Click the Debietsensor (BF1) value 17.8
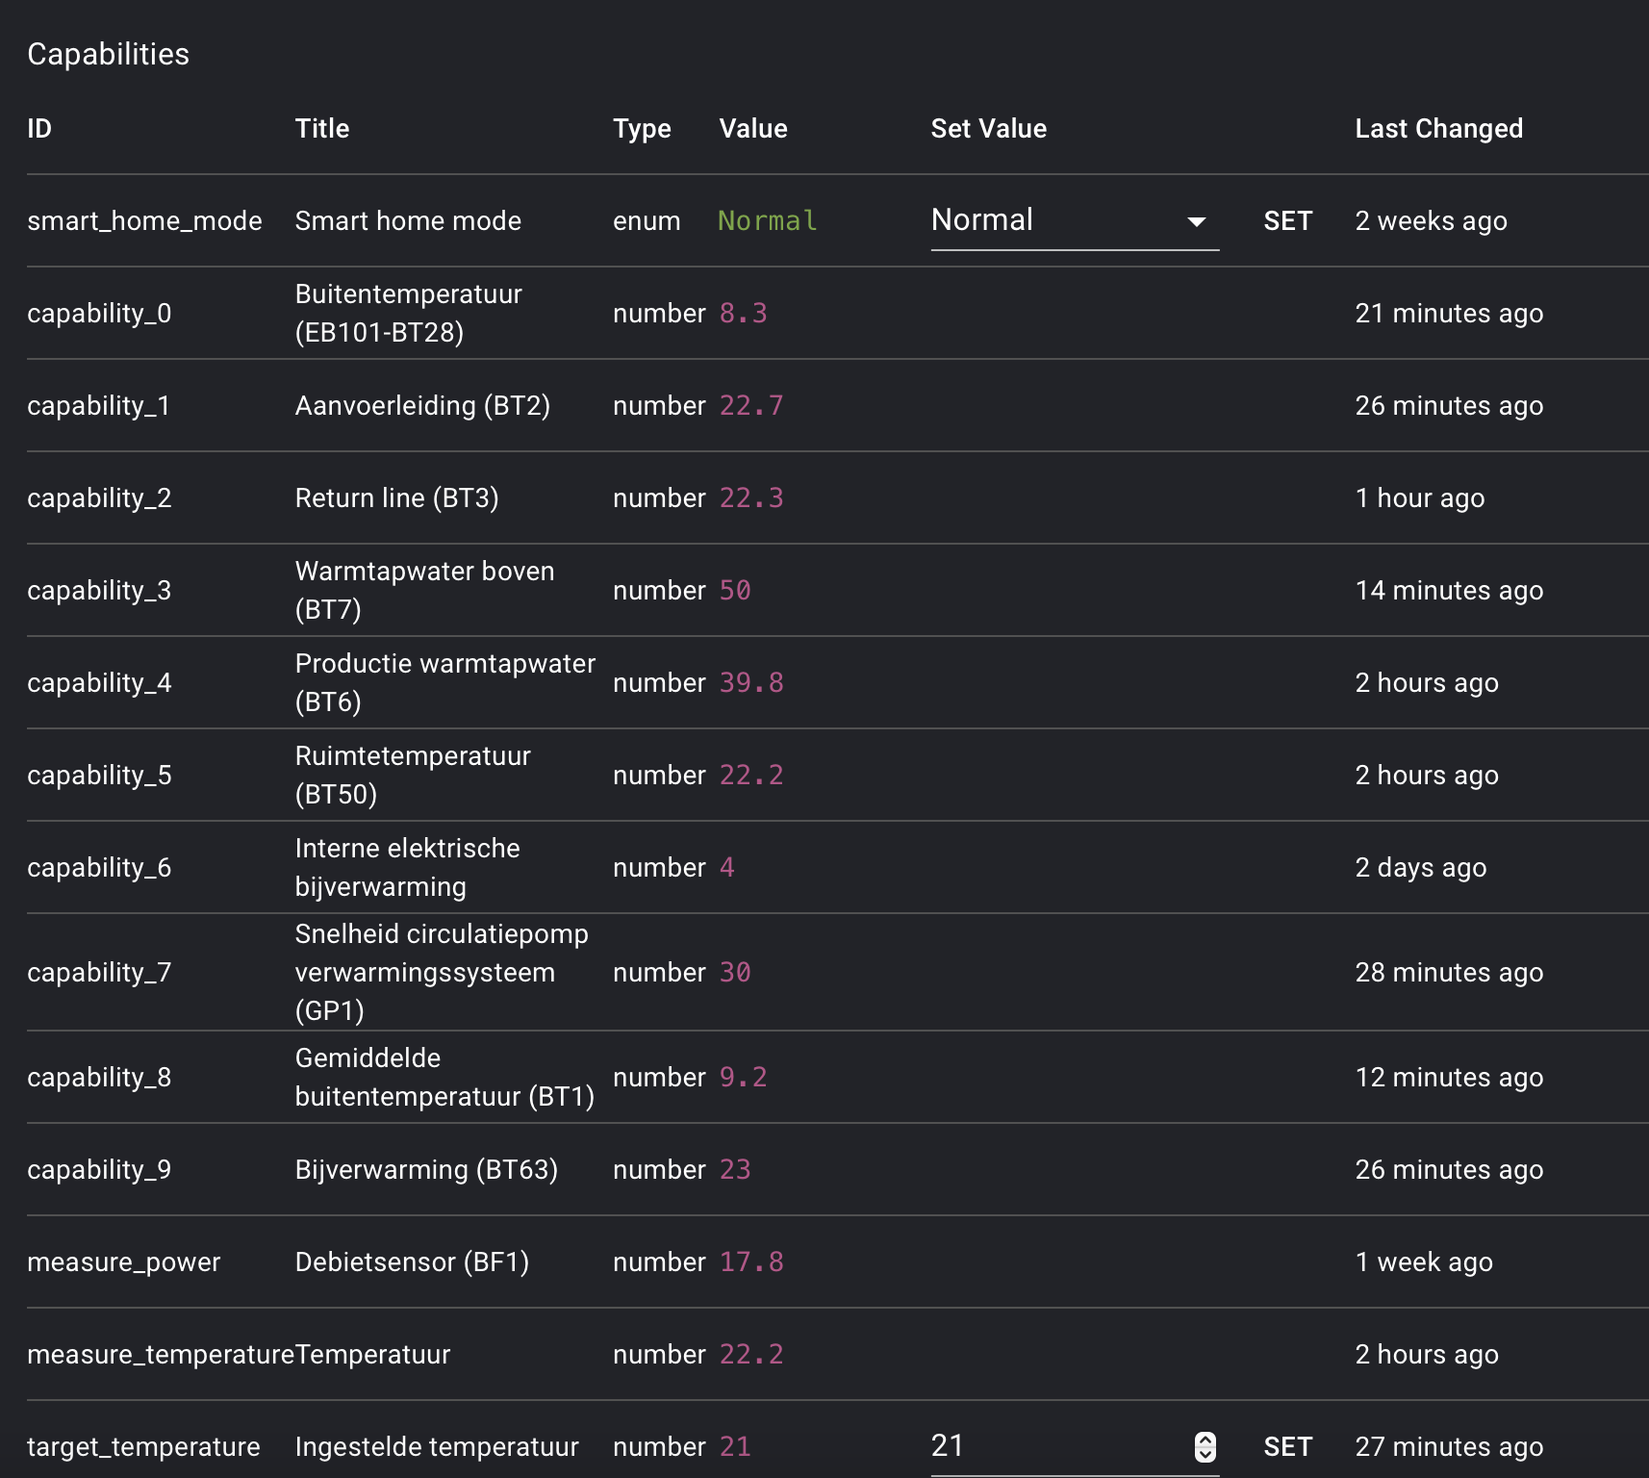 click(751, 1262)
